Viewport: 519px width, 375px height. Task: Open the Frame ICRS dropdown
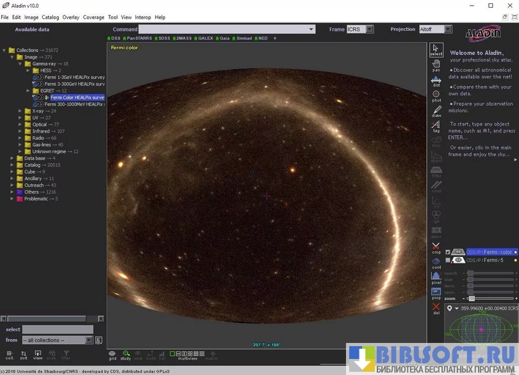pyautogui.click(x=370, y=29)
